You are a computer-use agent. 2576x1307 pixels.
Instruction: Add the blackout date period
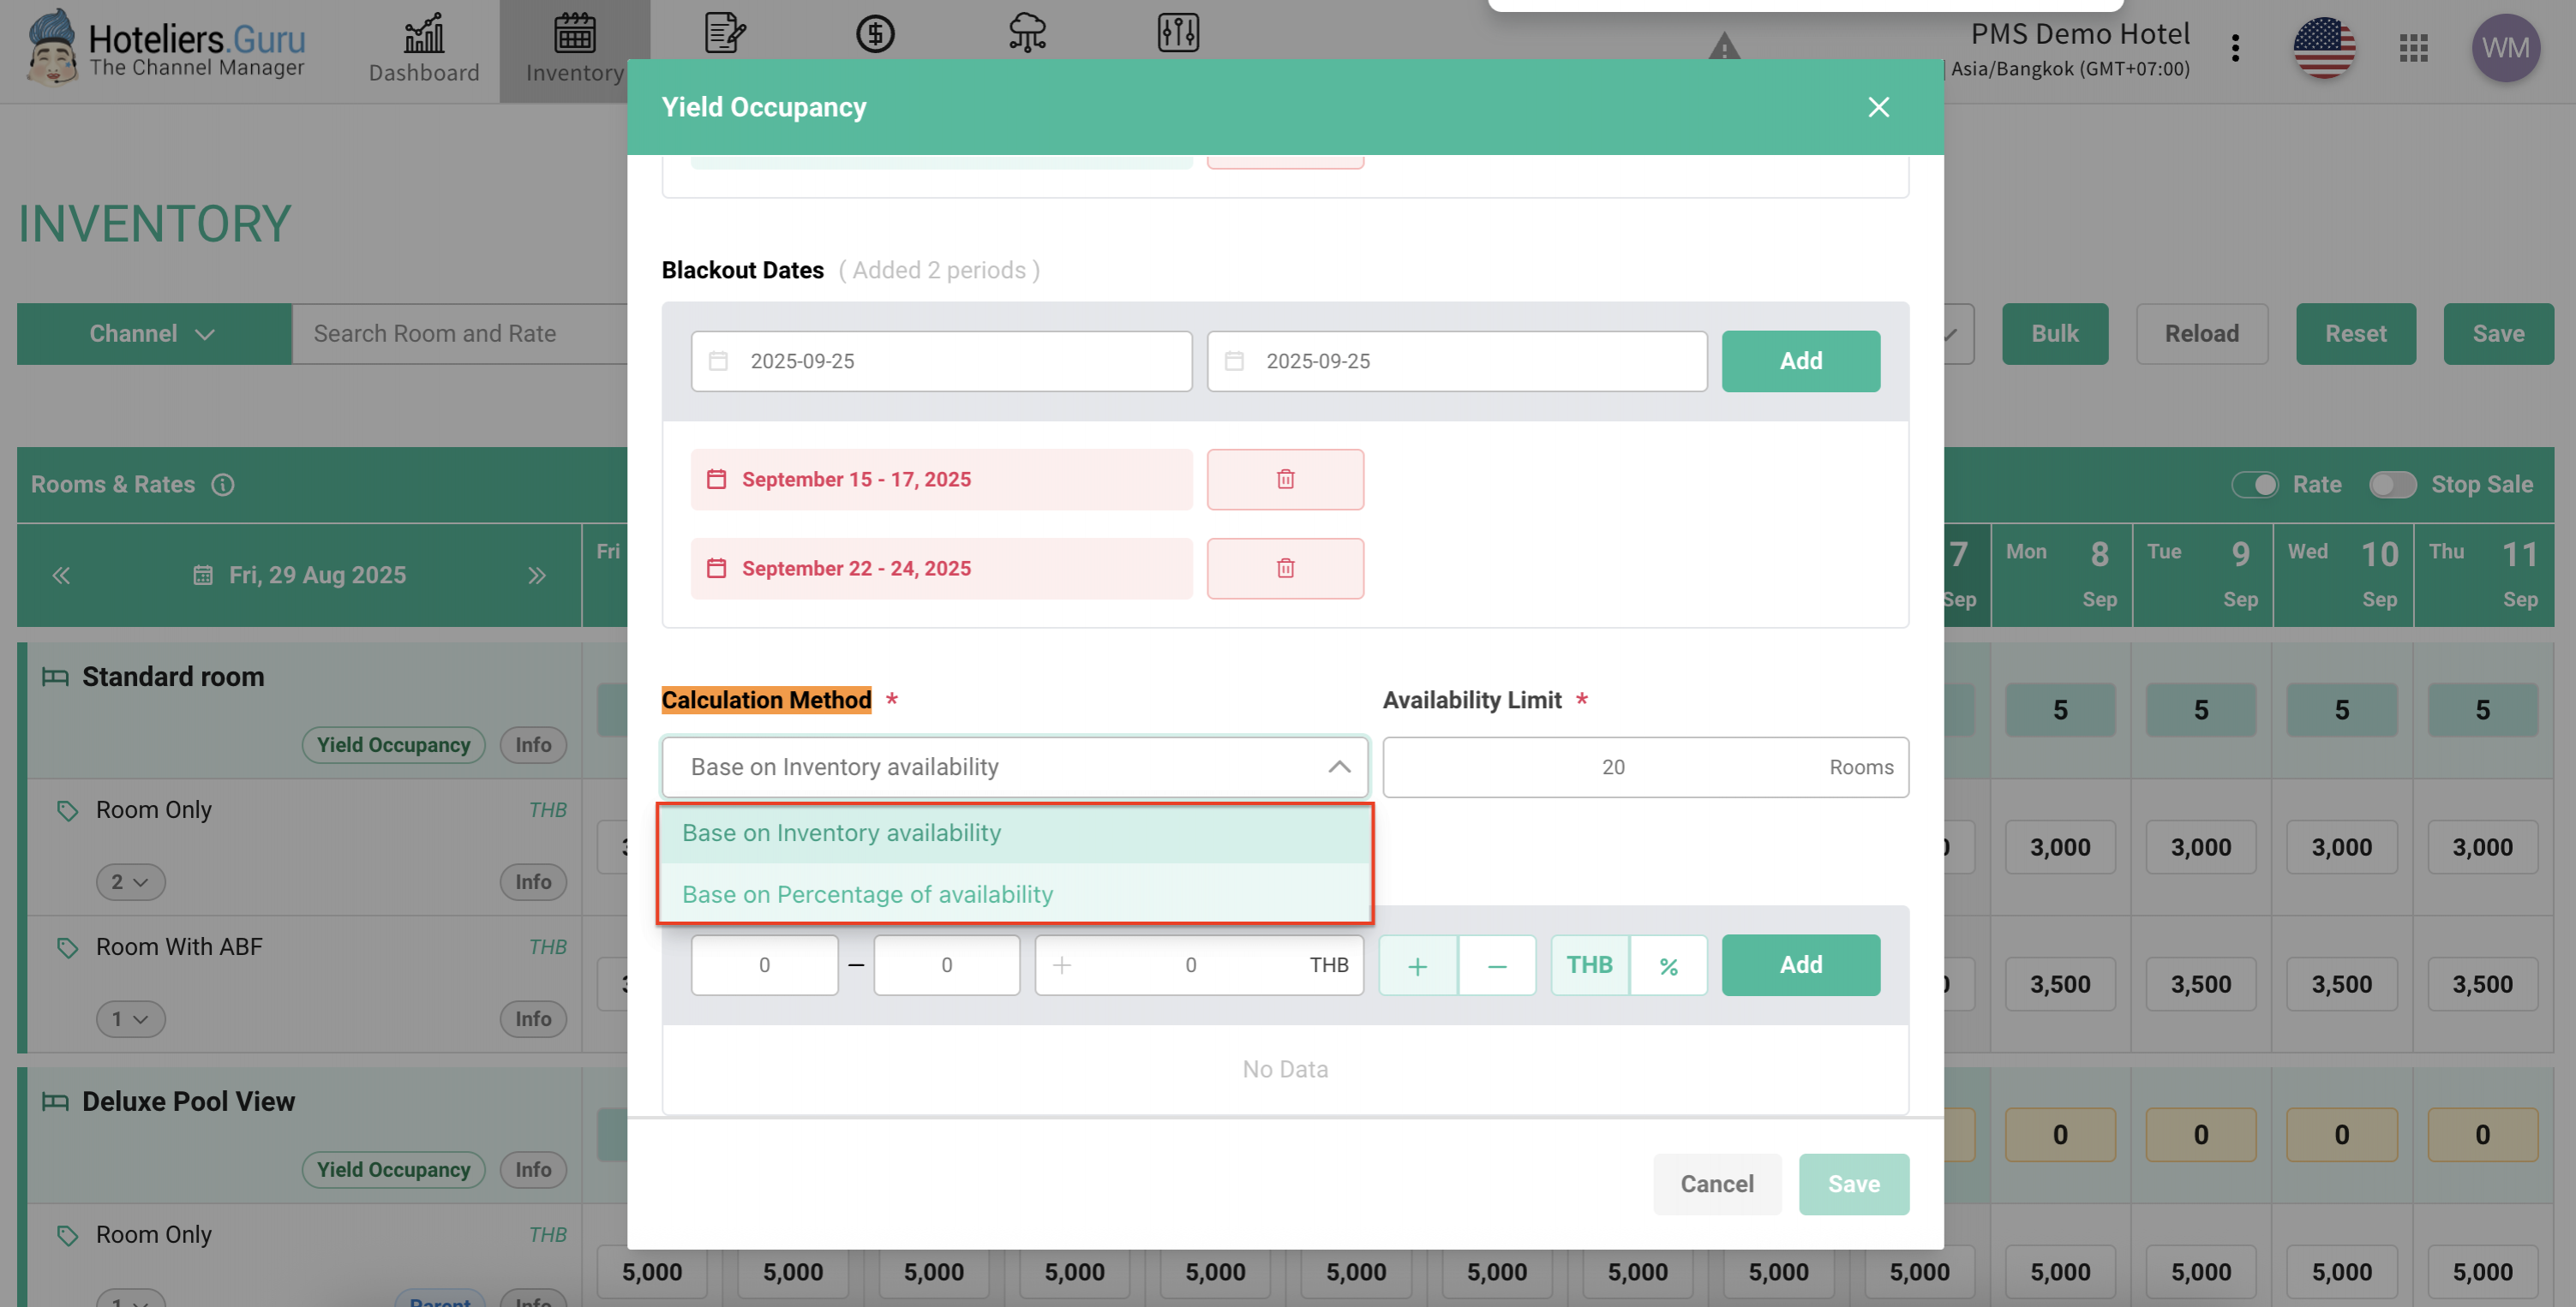(1800, 361)
